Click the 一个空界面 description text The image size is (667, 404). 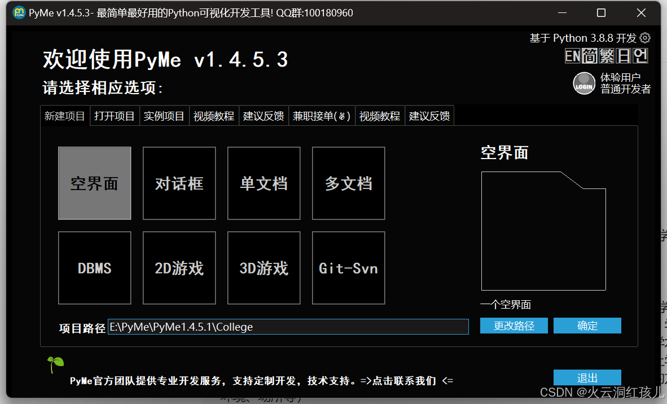click(506, 305)
